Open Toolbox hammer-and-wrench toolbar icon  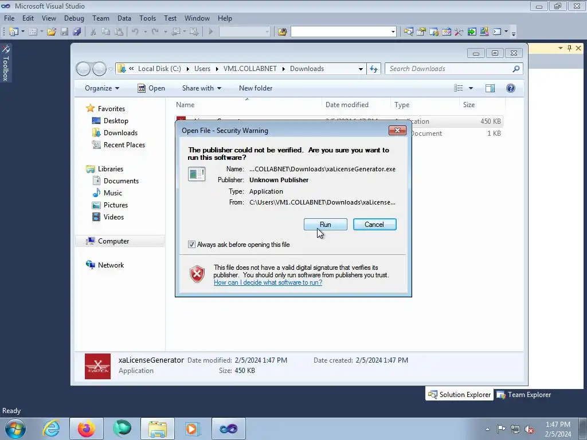click(459, 32)
